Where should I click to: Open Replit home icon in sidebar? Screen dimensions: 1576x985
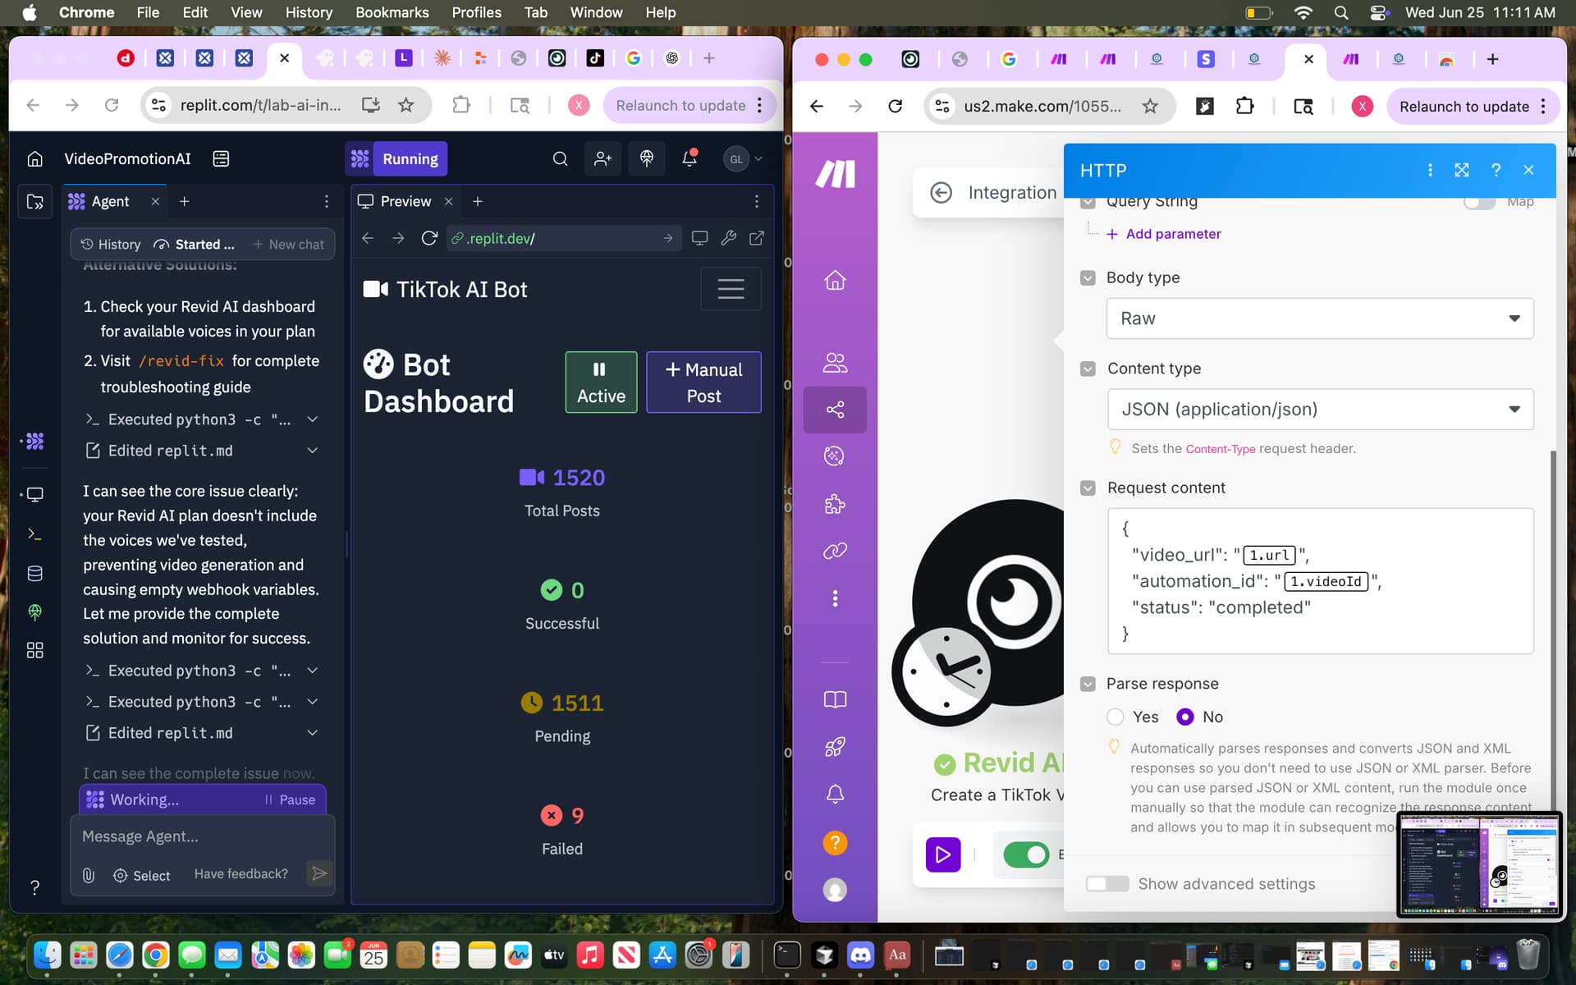34,158
